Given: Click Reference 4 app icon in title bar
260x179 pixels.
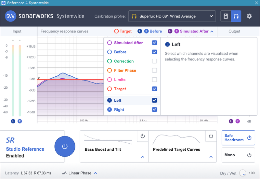Looking at the screenshot, I should [3, 3].
